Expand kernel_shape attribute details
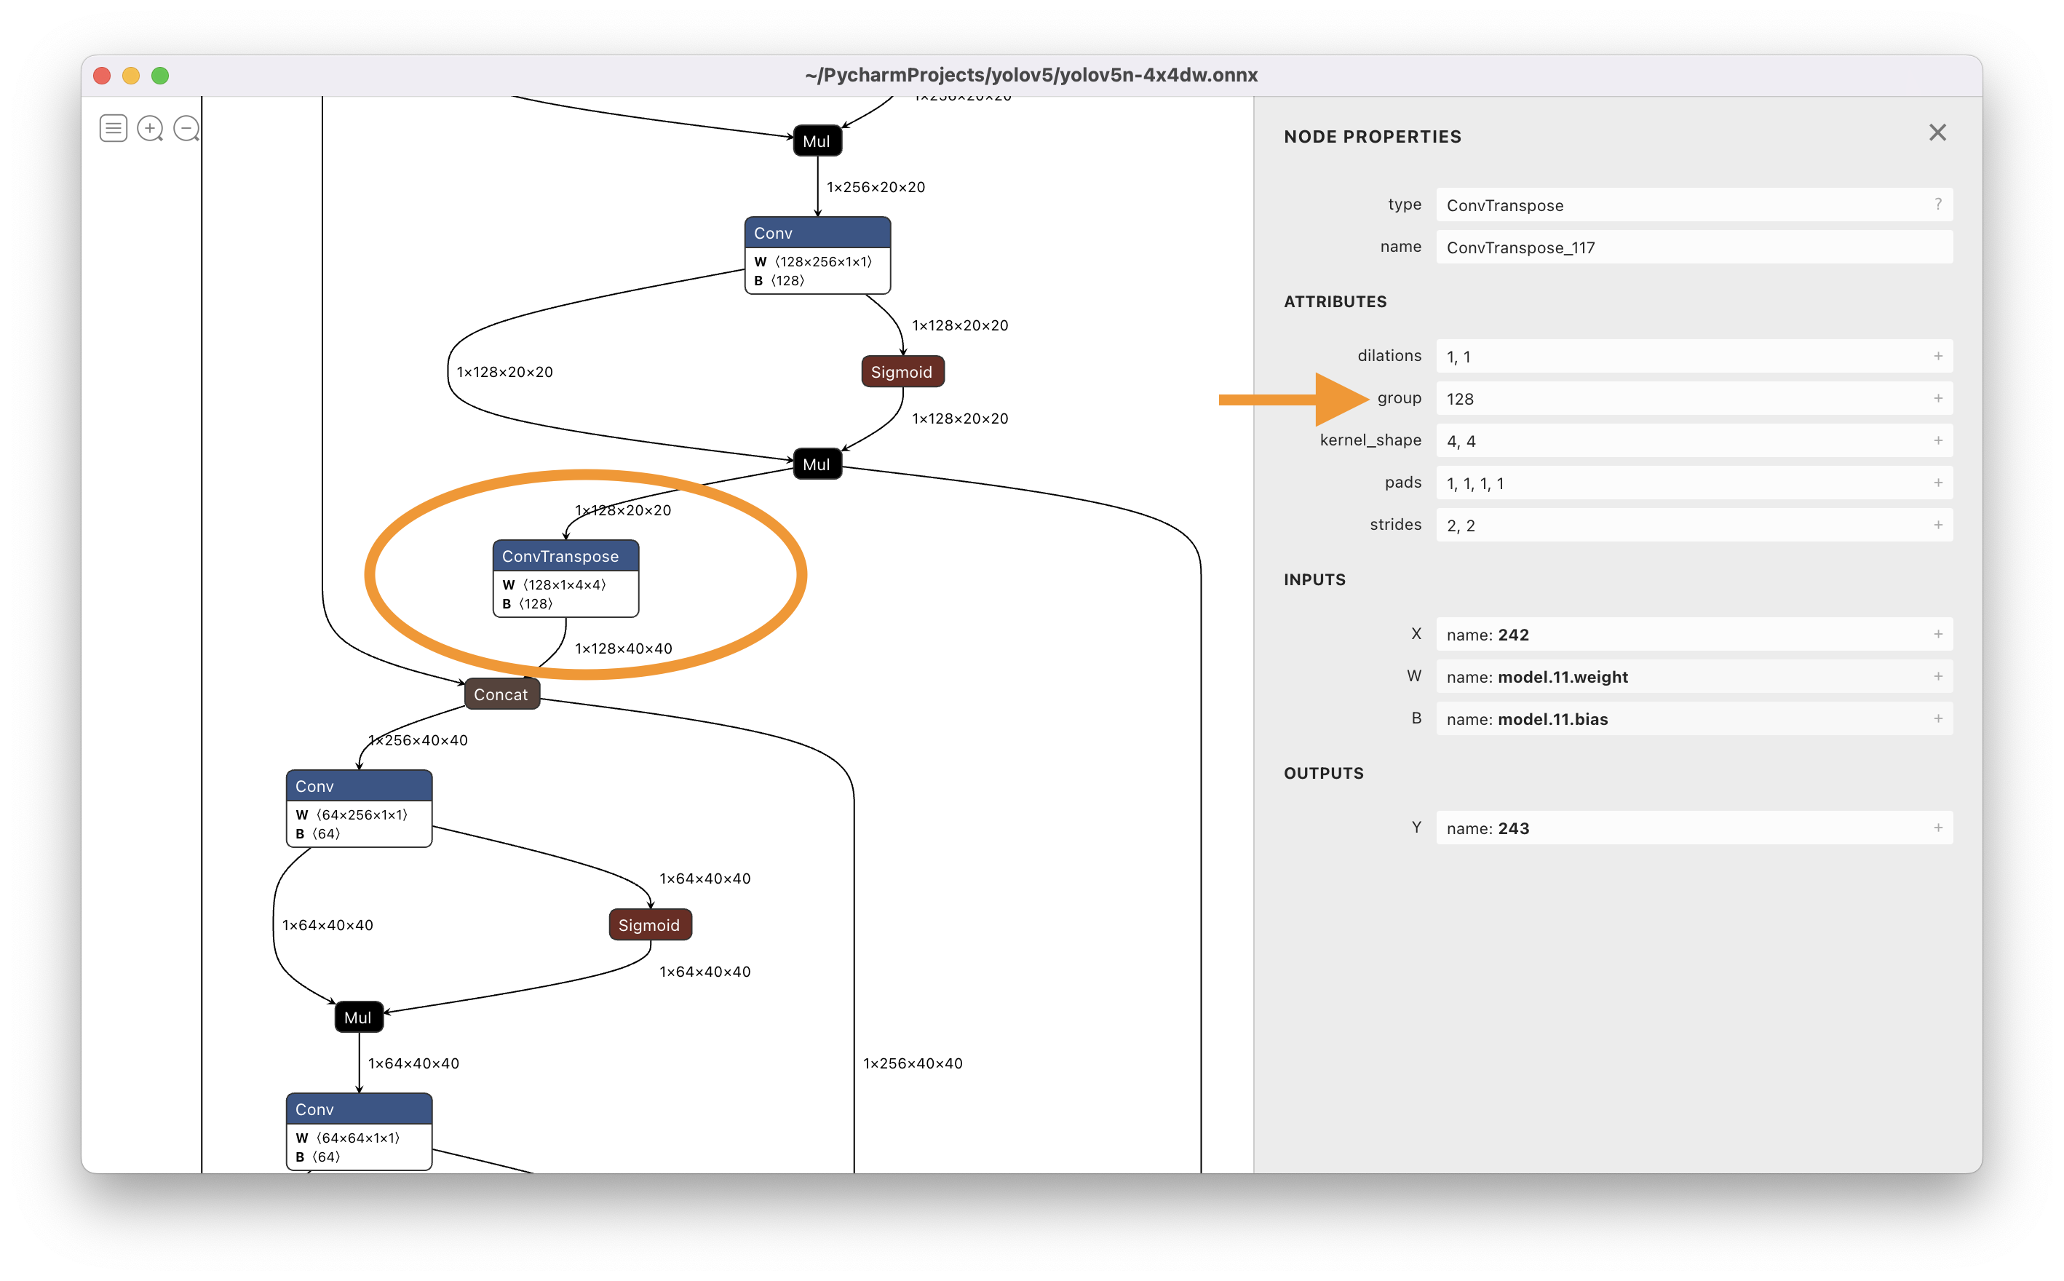The image size is (2064, 1281). click(1937, 440)
